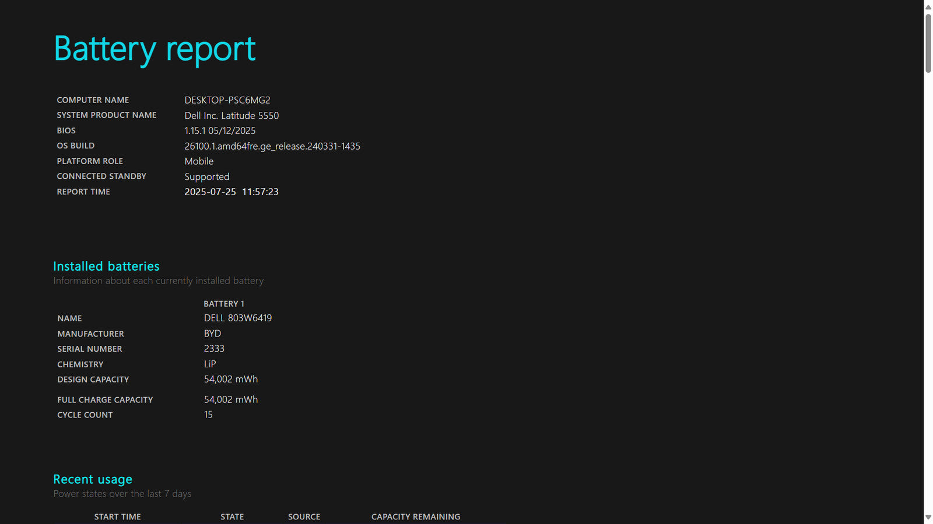
Task: Click the Recent usage heading
Action: [93, 479]
